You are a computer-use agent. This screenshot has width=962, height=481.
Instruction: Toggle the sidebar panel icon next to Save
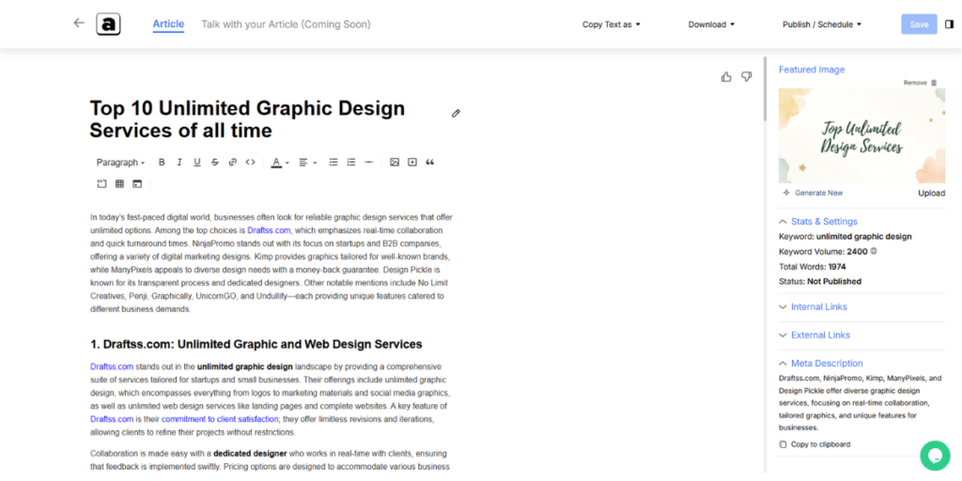click(x=949, y=24)
